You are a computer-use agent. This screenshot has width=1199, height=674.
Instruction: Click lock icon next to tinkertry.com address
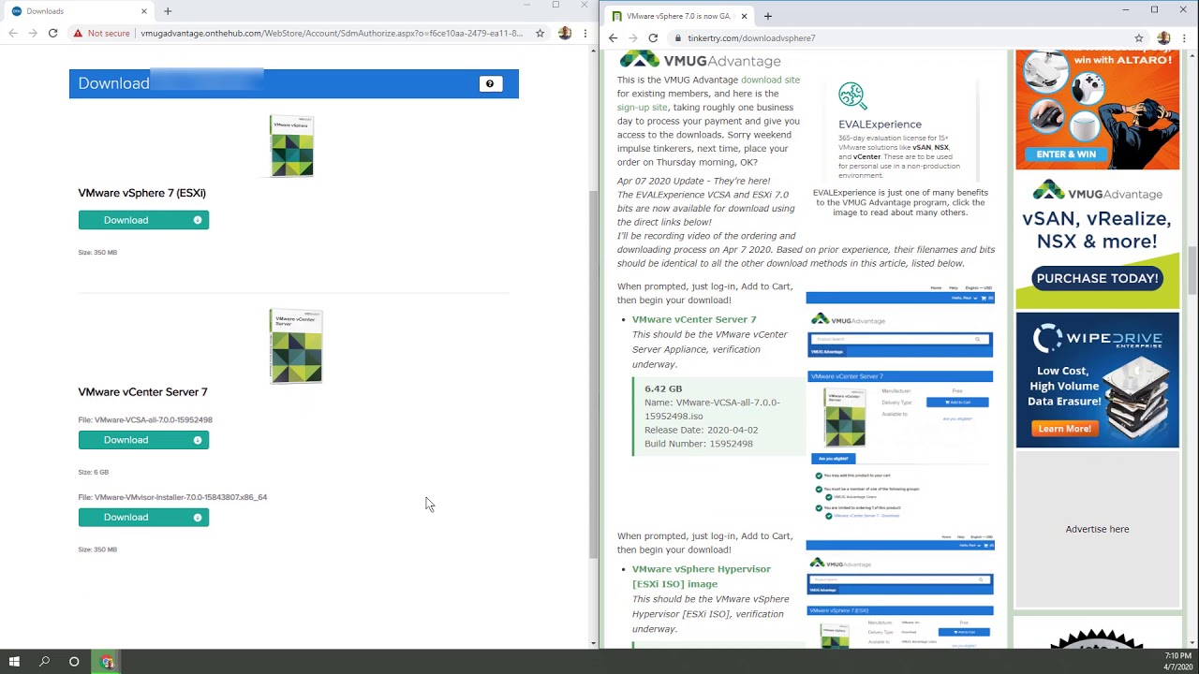coord(677,38)
